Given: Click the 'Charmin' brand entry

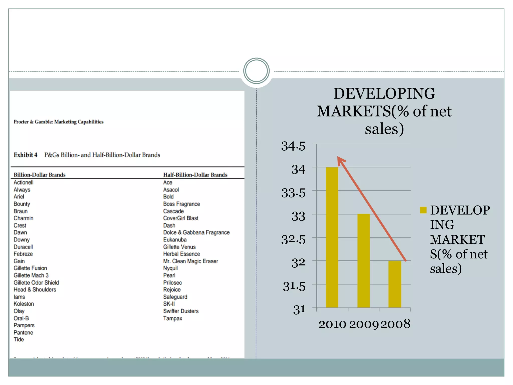Looking at the screenshot, I should [x=24, y=218].
